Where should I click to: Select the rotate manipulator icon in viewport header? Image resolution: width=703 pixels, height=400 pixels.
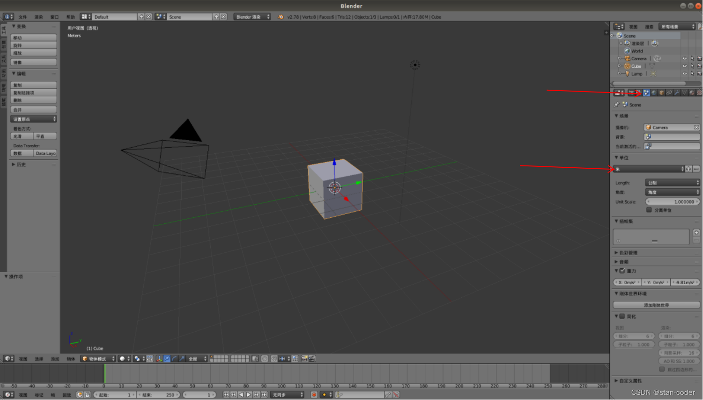pos(174,359)
